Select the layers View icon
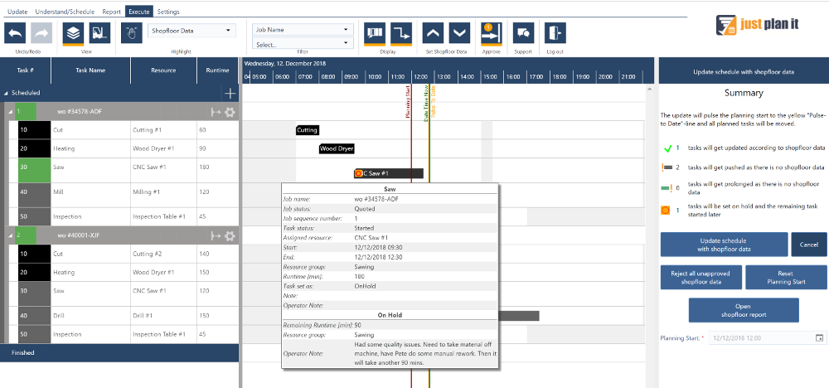Screen dimensions: 829x388 coord(73,33)
